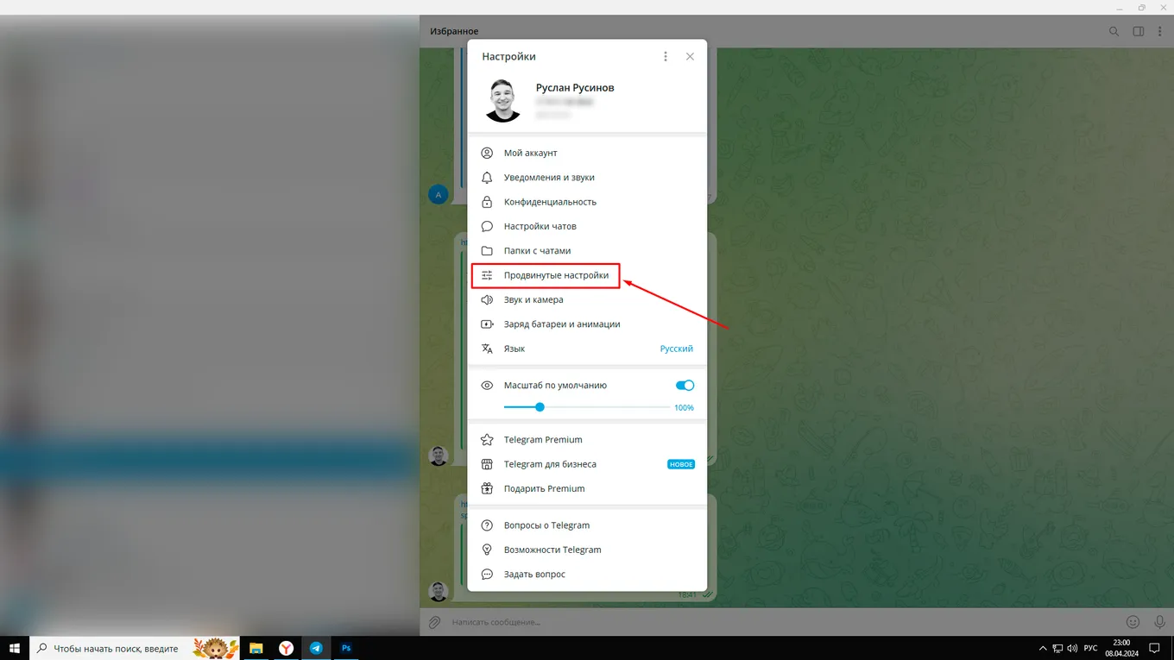Open the emoji smiley picker
Screen dimensions: 1174x660
(x=1133, y=622)
